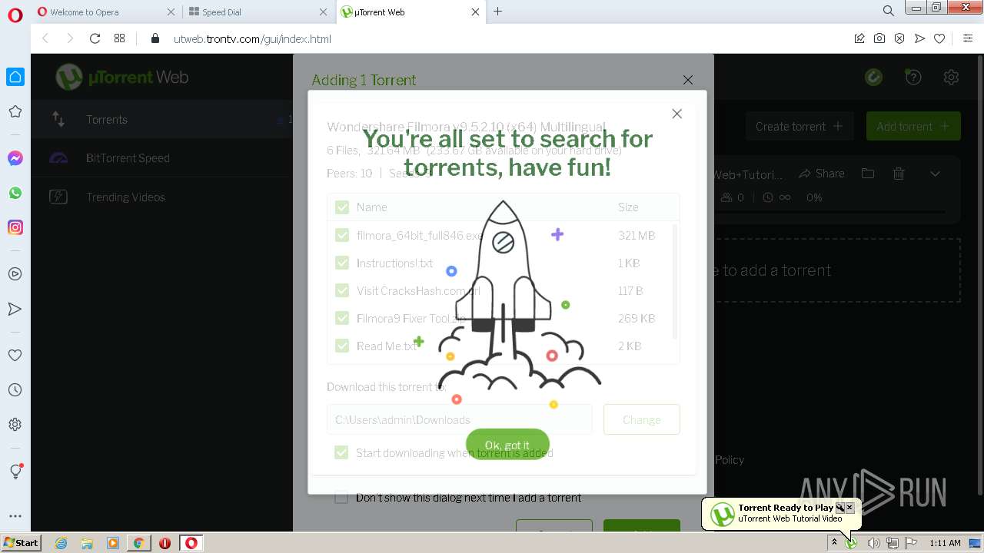Uncheck Filmora9 Fixer Tool.zip checkbox
The width and height of the screenshot is (984, 553).
342,318
